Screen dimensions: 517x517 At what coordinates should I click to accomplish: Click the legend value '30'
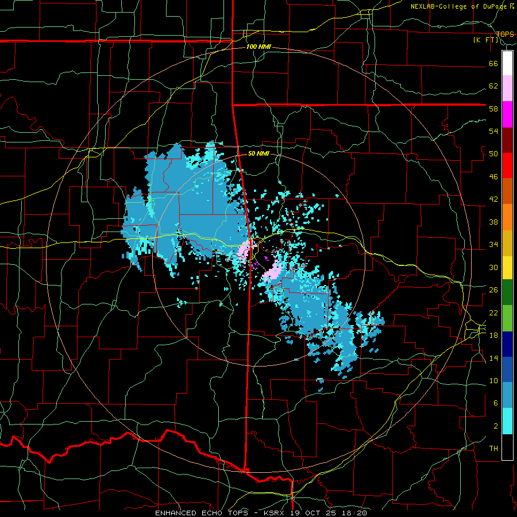click(x=493, y=267)
